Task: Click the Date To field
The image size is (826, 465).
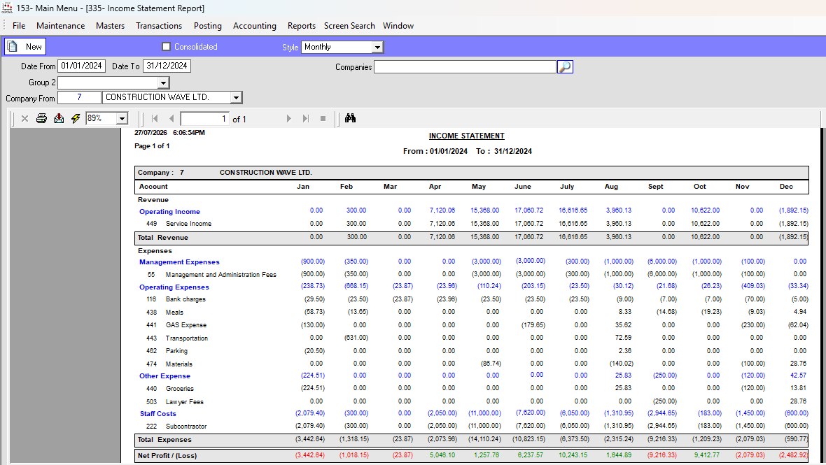Action: click(167, 66)
